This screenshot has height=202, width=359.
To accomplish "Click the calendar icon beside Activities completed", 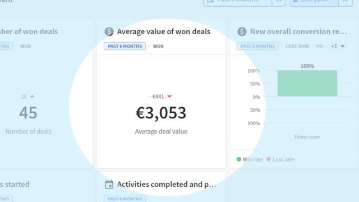I will 109,185.
